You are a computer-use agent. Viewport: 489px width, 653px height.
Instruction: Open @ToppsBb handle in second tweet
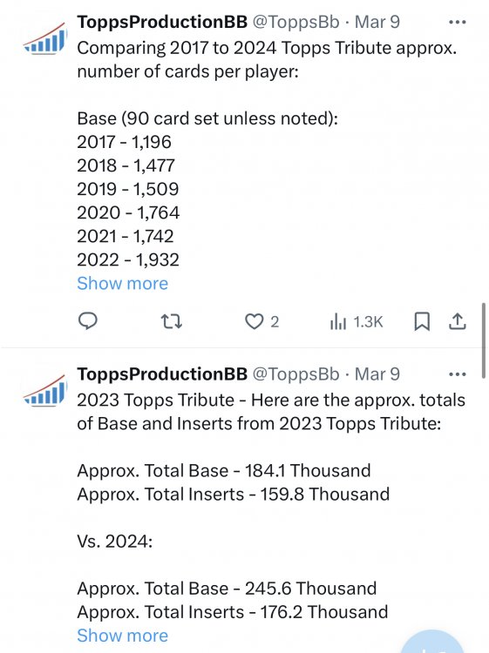tap(296, 374)
